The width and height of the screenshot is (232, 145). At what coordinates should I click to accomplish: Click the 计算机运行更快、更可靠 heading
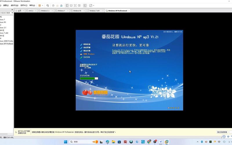(x=131, y=45)
